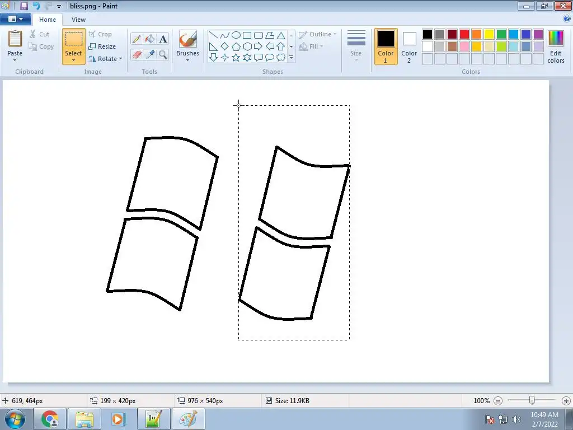573x430 pixels.
Task: Click the Undo arrow in title bar
Action: pyautogui.click(x=36, y=6)
